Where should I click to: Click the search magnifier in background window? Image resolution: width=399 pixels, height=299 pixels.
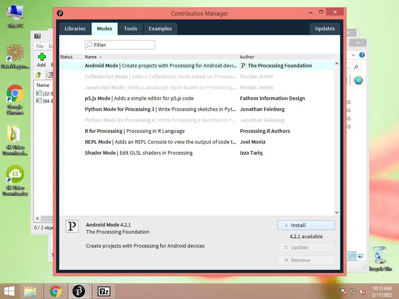(x=356, y=67)
